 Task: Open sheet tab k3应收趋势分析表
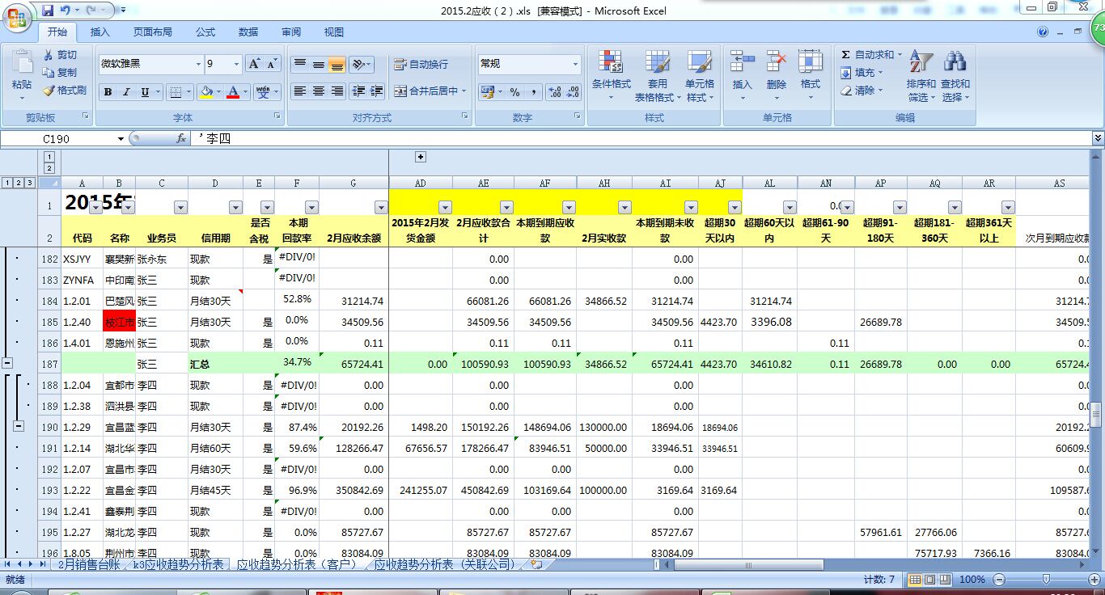pyautogui.click(x=179, y=564)
